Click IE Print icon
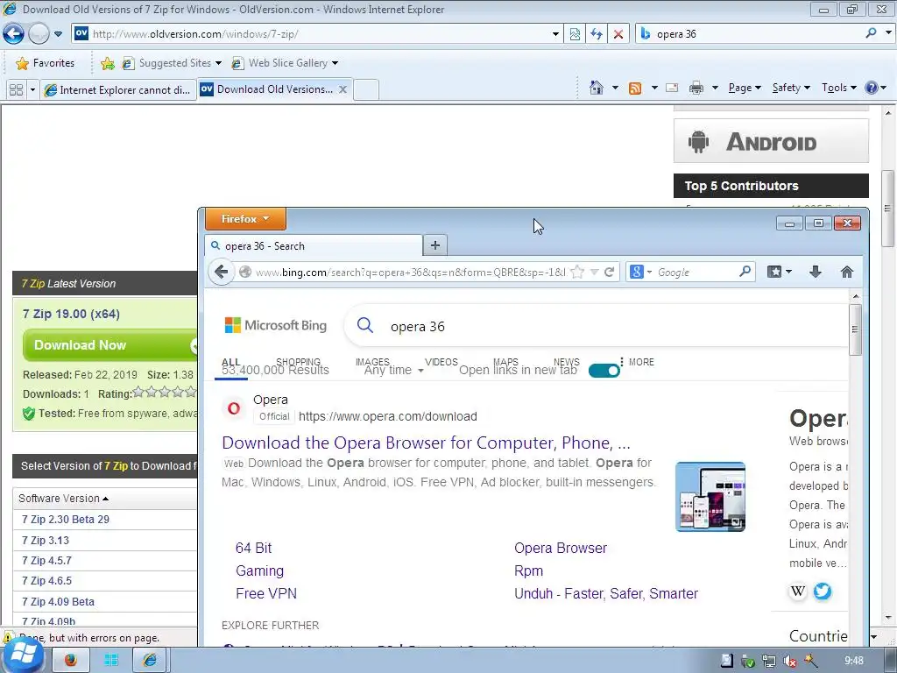897x673 pixels. pyautogui.click(x=696, y=88)
